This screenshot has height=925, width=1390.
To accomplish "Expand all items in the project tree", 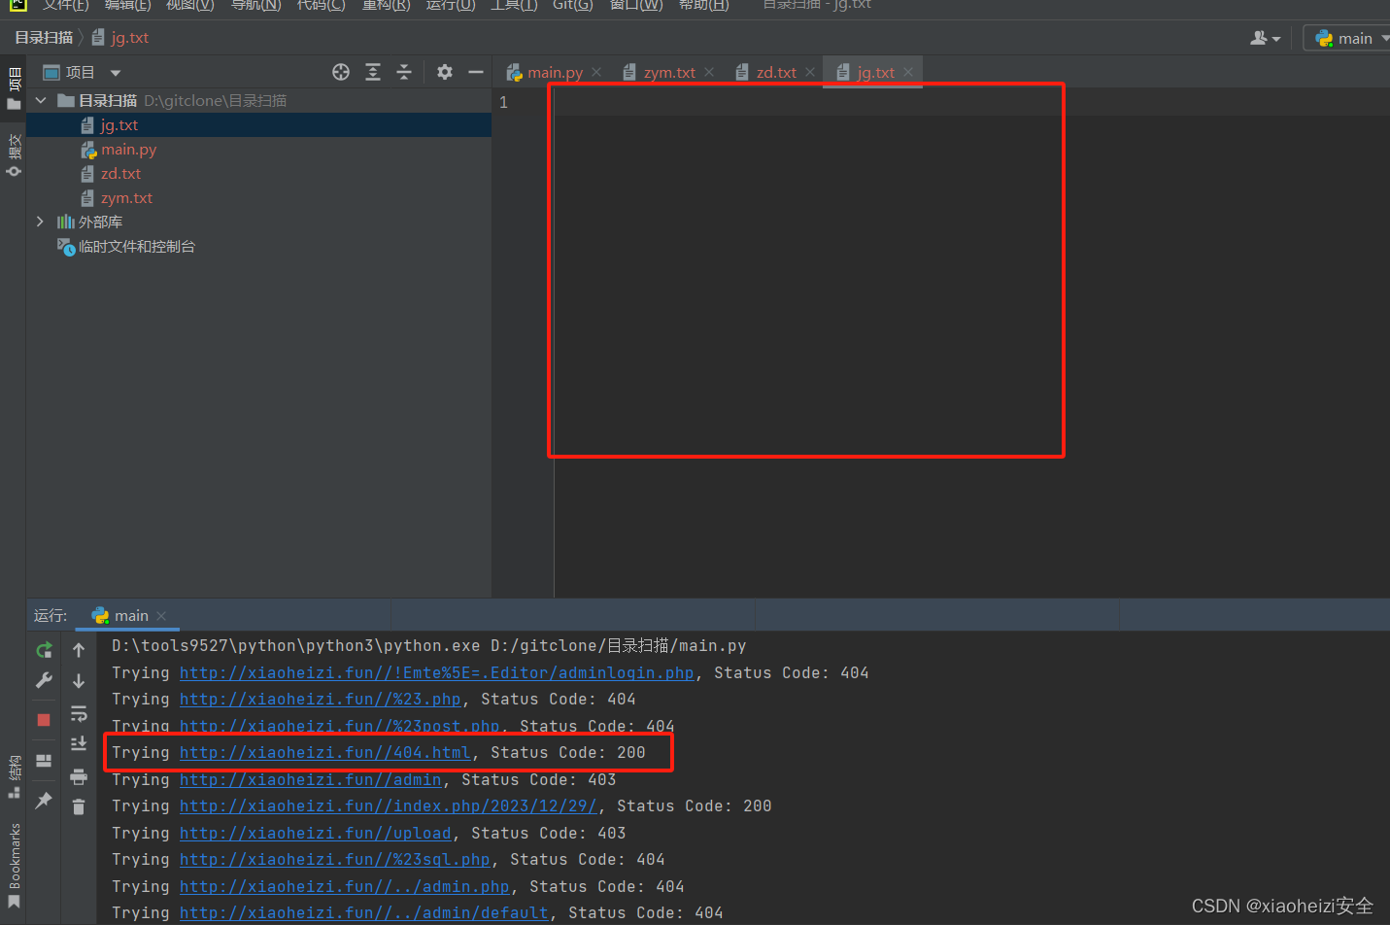I will click(373, 72).
